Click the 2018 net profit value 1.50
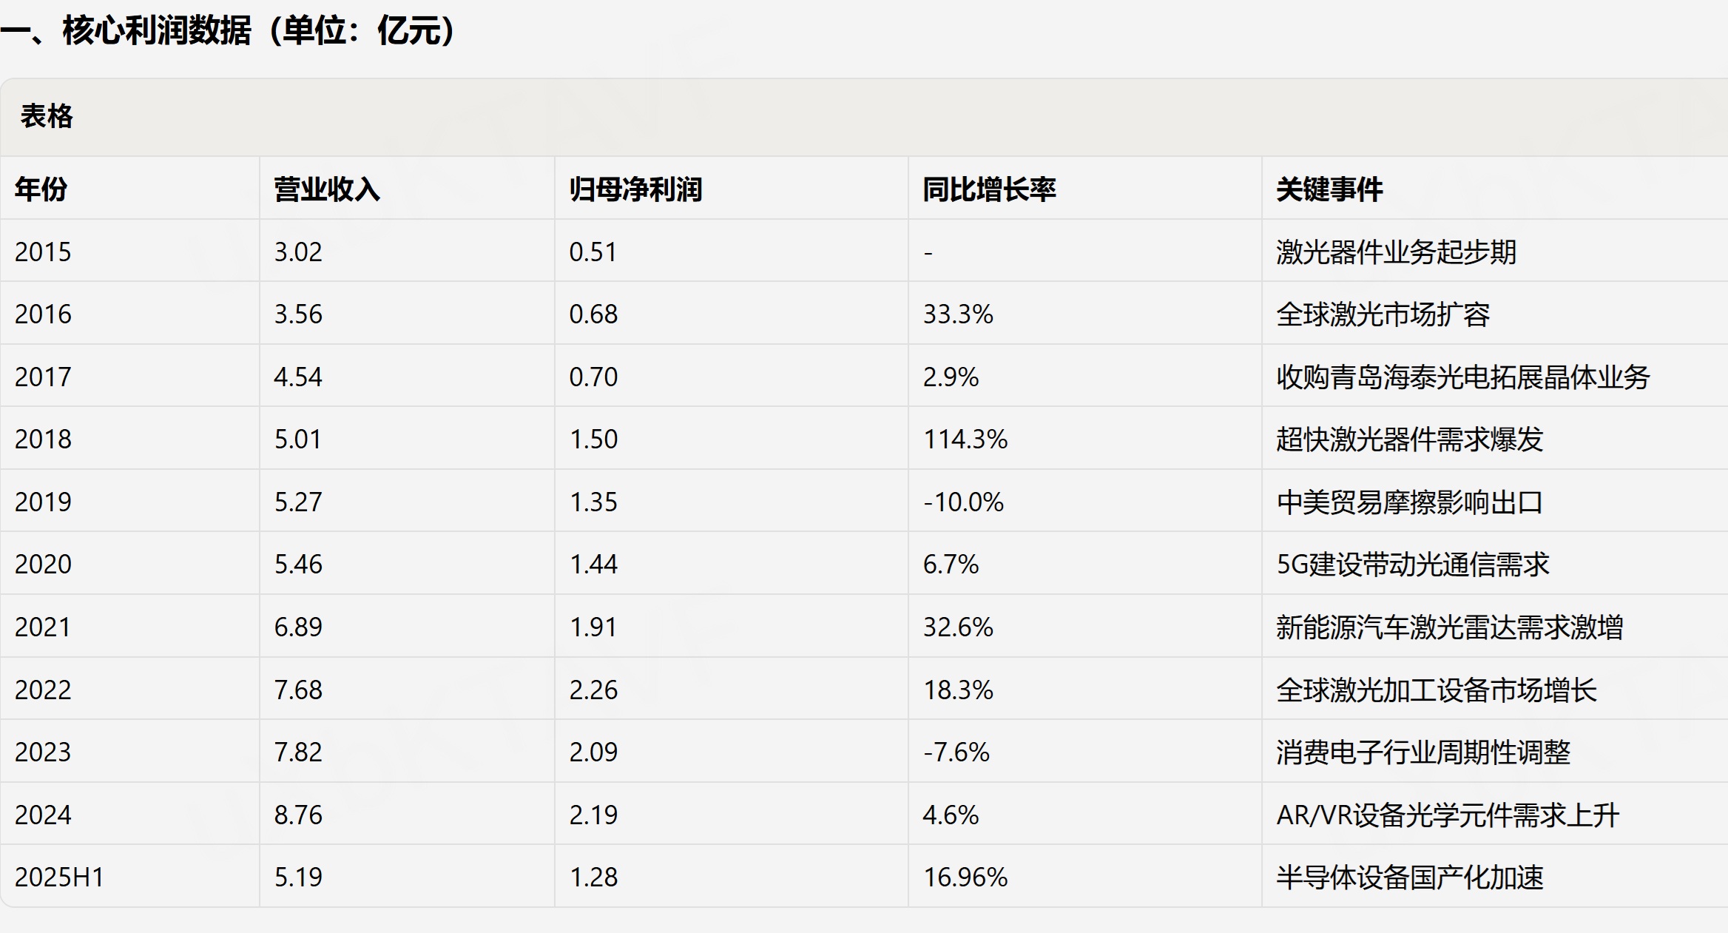Image resolution: width=1728 pixels, height=933 pixels. point(593,439)
